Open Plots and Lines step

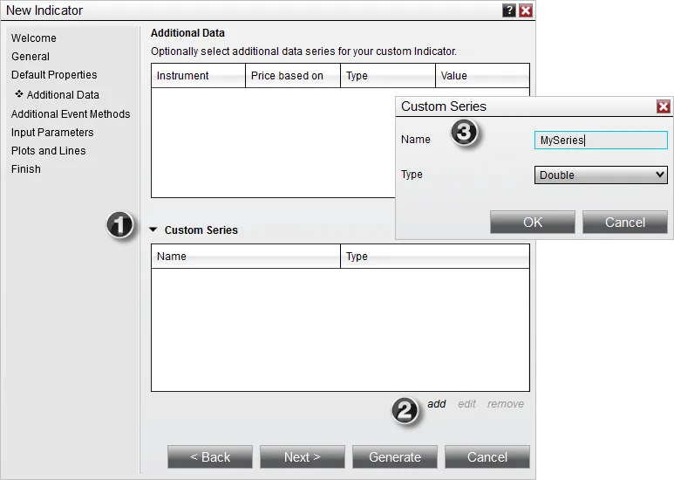tap(48, 151)
